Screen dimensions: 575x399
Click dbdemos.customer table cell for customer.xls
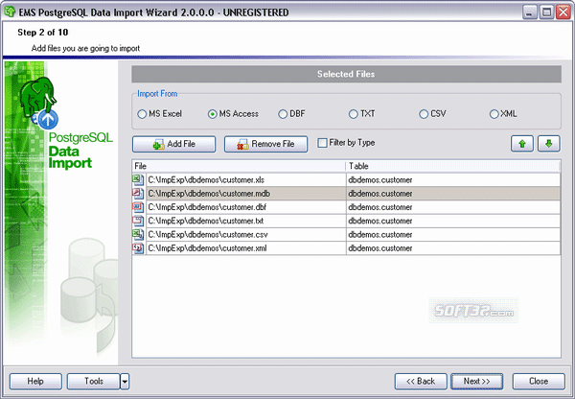pos(453,180)
